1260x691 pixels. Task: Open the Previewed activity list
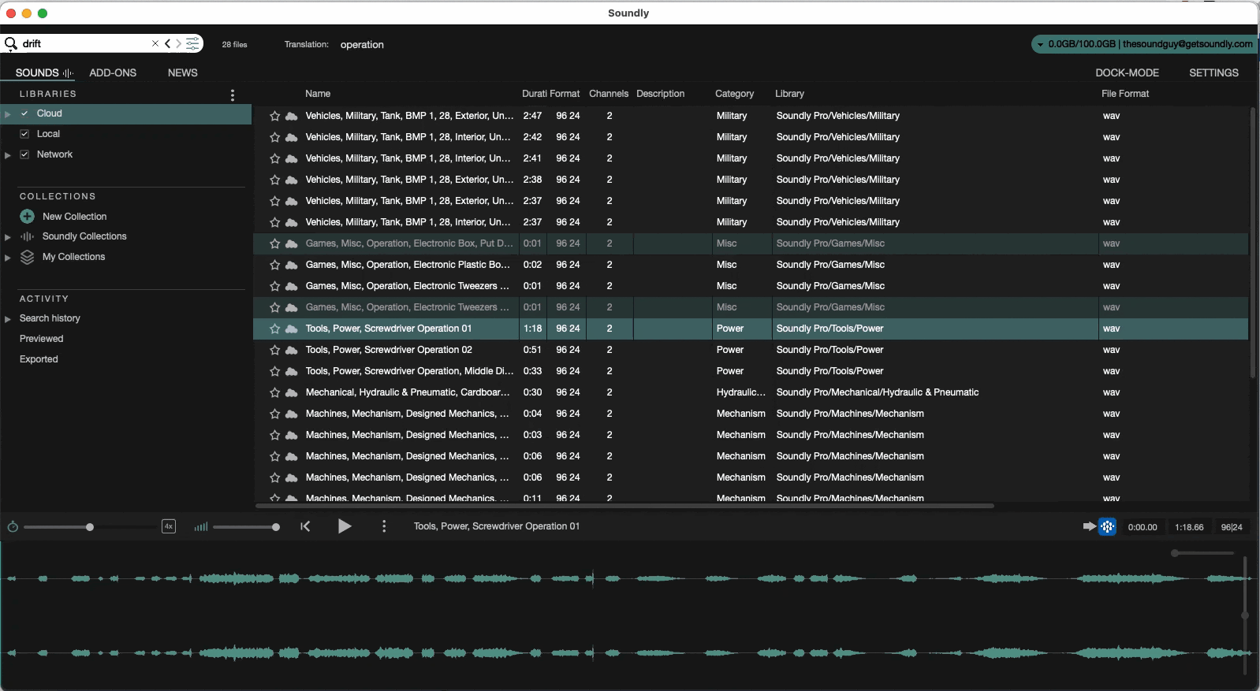point(42,339)
